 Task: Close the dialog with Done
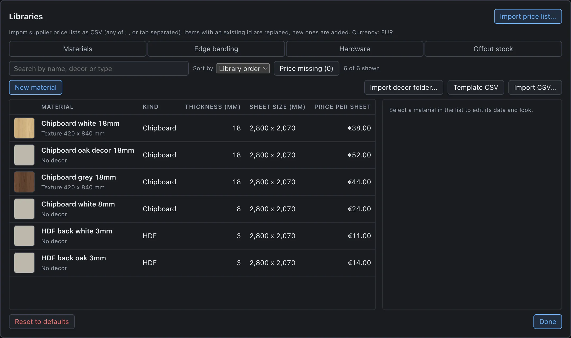click(x=548, y=322)
